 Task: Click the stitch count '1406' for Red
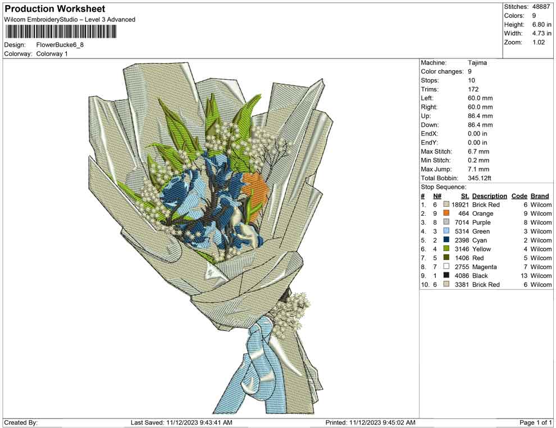462,258
